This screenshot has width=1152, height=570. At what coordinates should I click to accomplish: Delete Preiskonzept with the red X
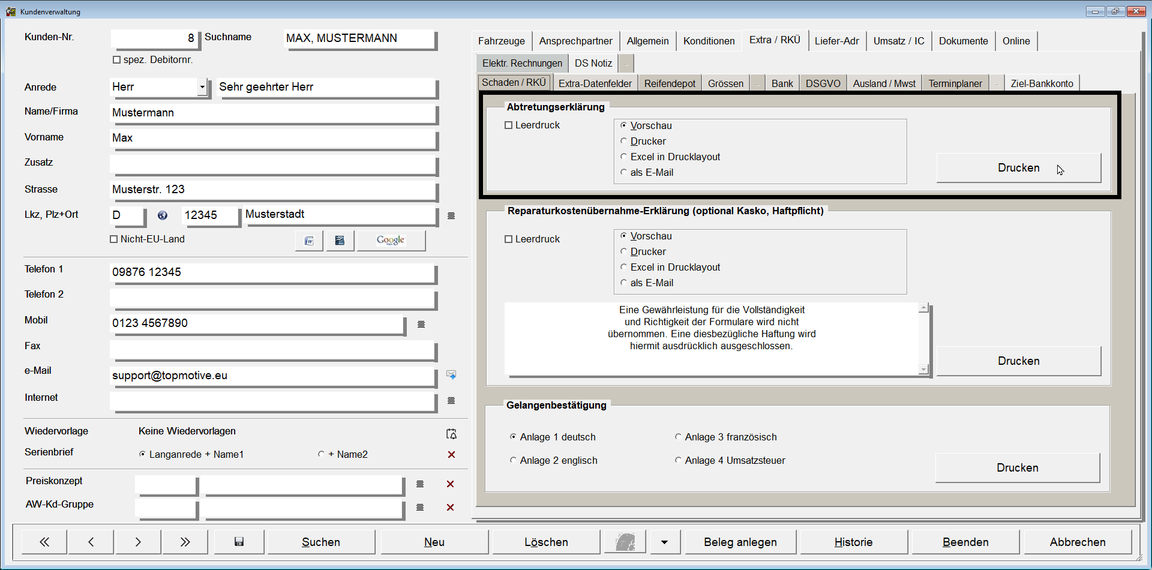pyautogui.click(x=450, y=484)
